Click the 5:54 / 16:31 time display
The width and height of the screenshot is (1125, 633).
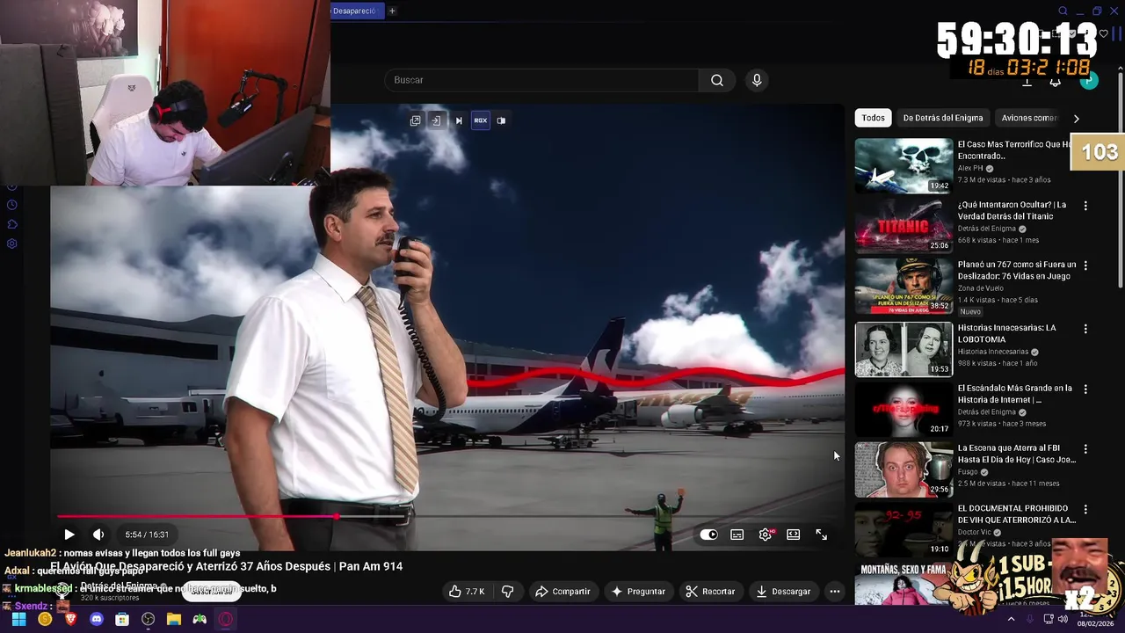click(x=147, y=535)
